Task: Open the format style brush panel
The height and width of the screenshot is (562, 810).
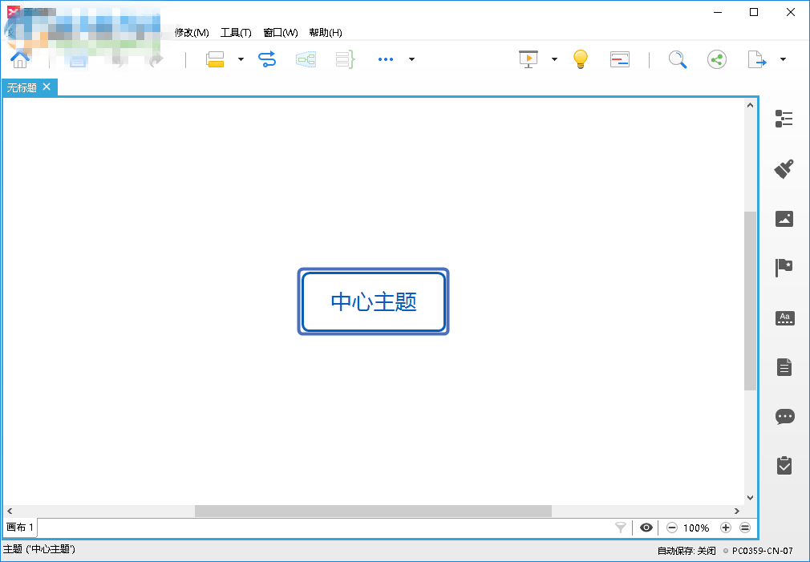Action: pos(784,168)
